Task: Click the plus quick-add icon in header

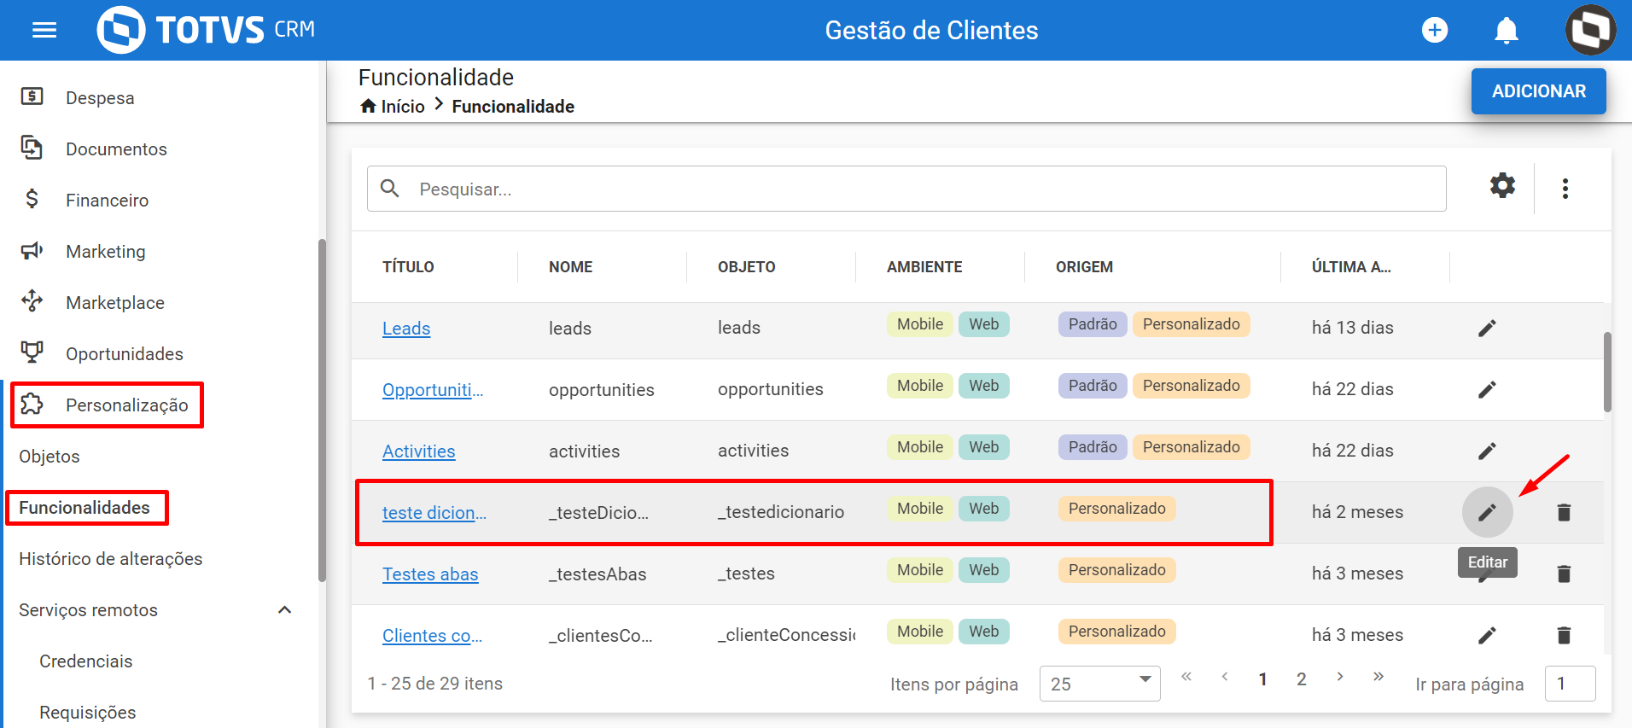Action: (1435, 31)
